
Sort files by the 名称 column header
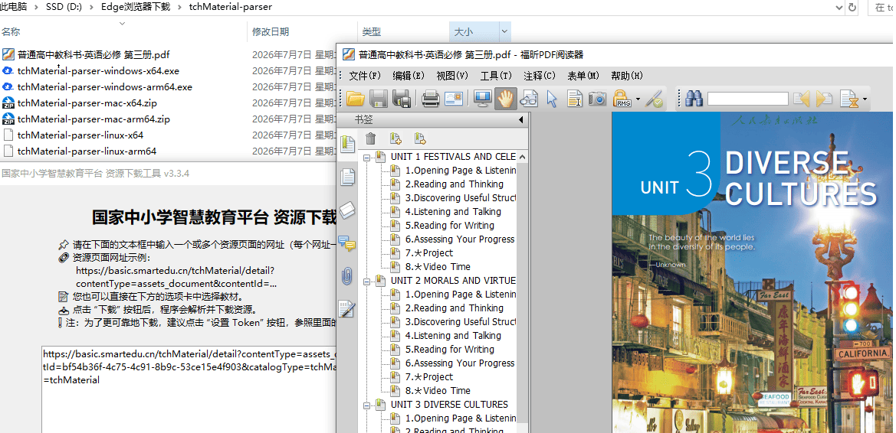123,32
